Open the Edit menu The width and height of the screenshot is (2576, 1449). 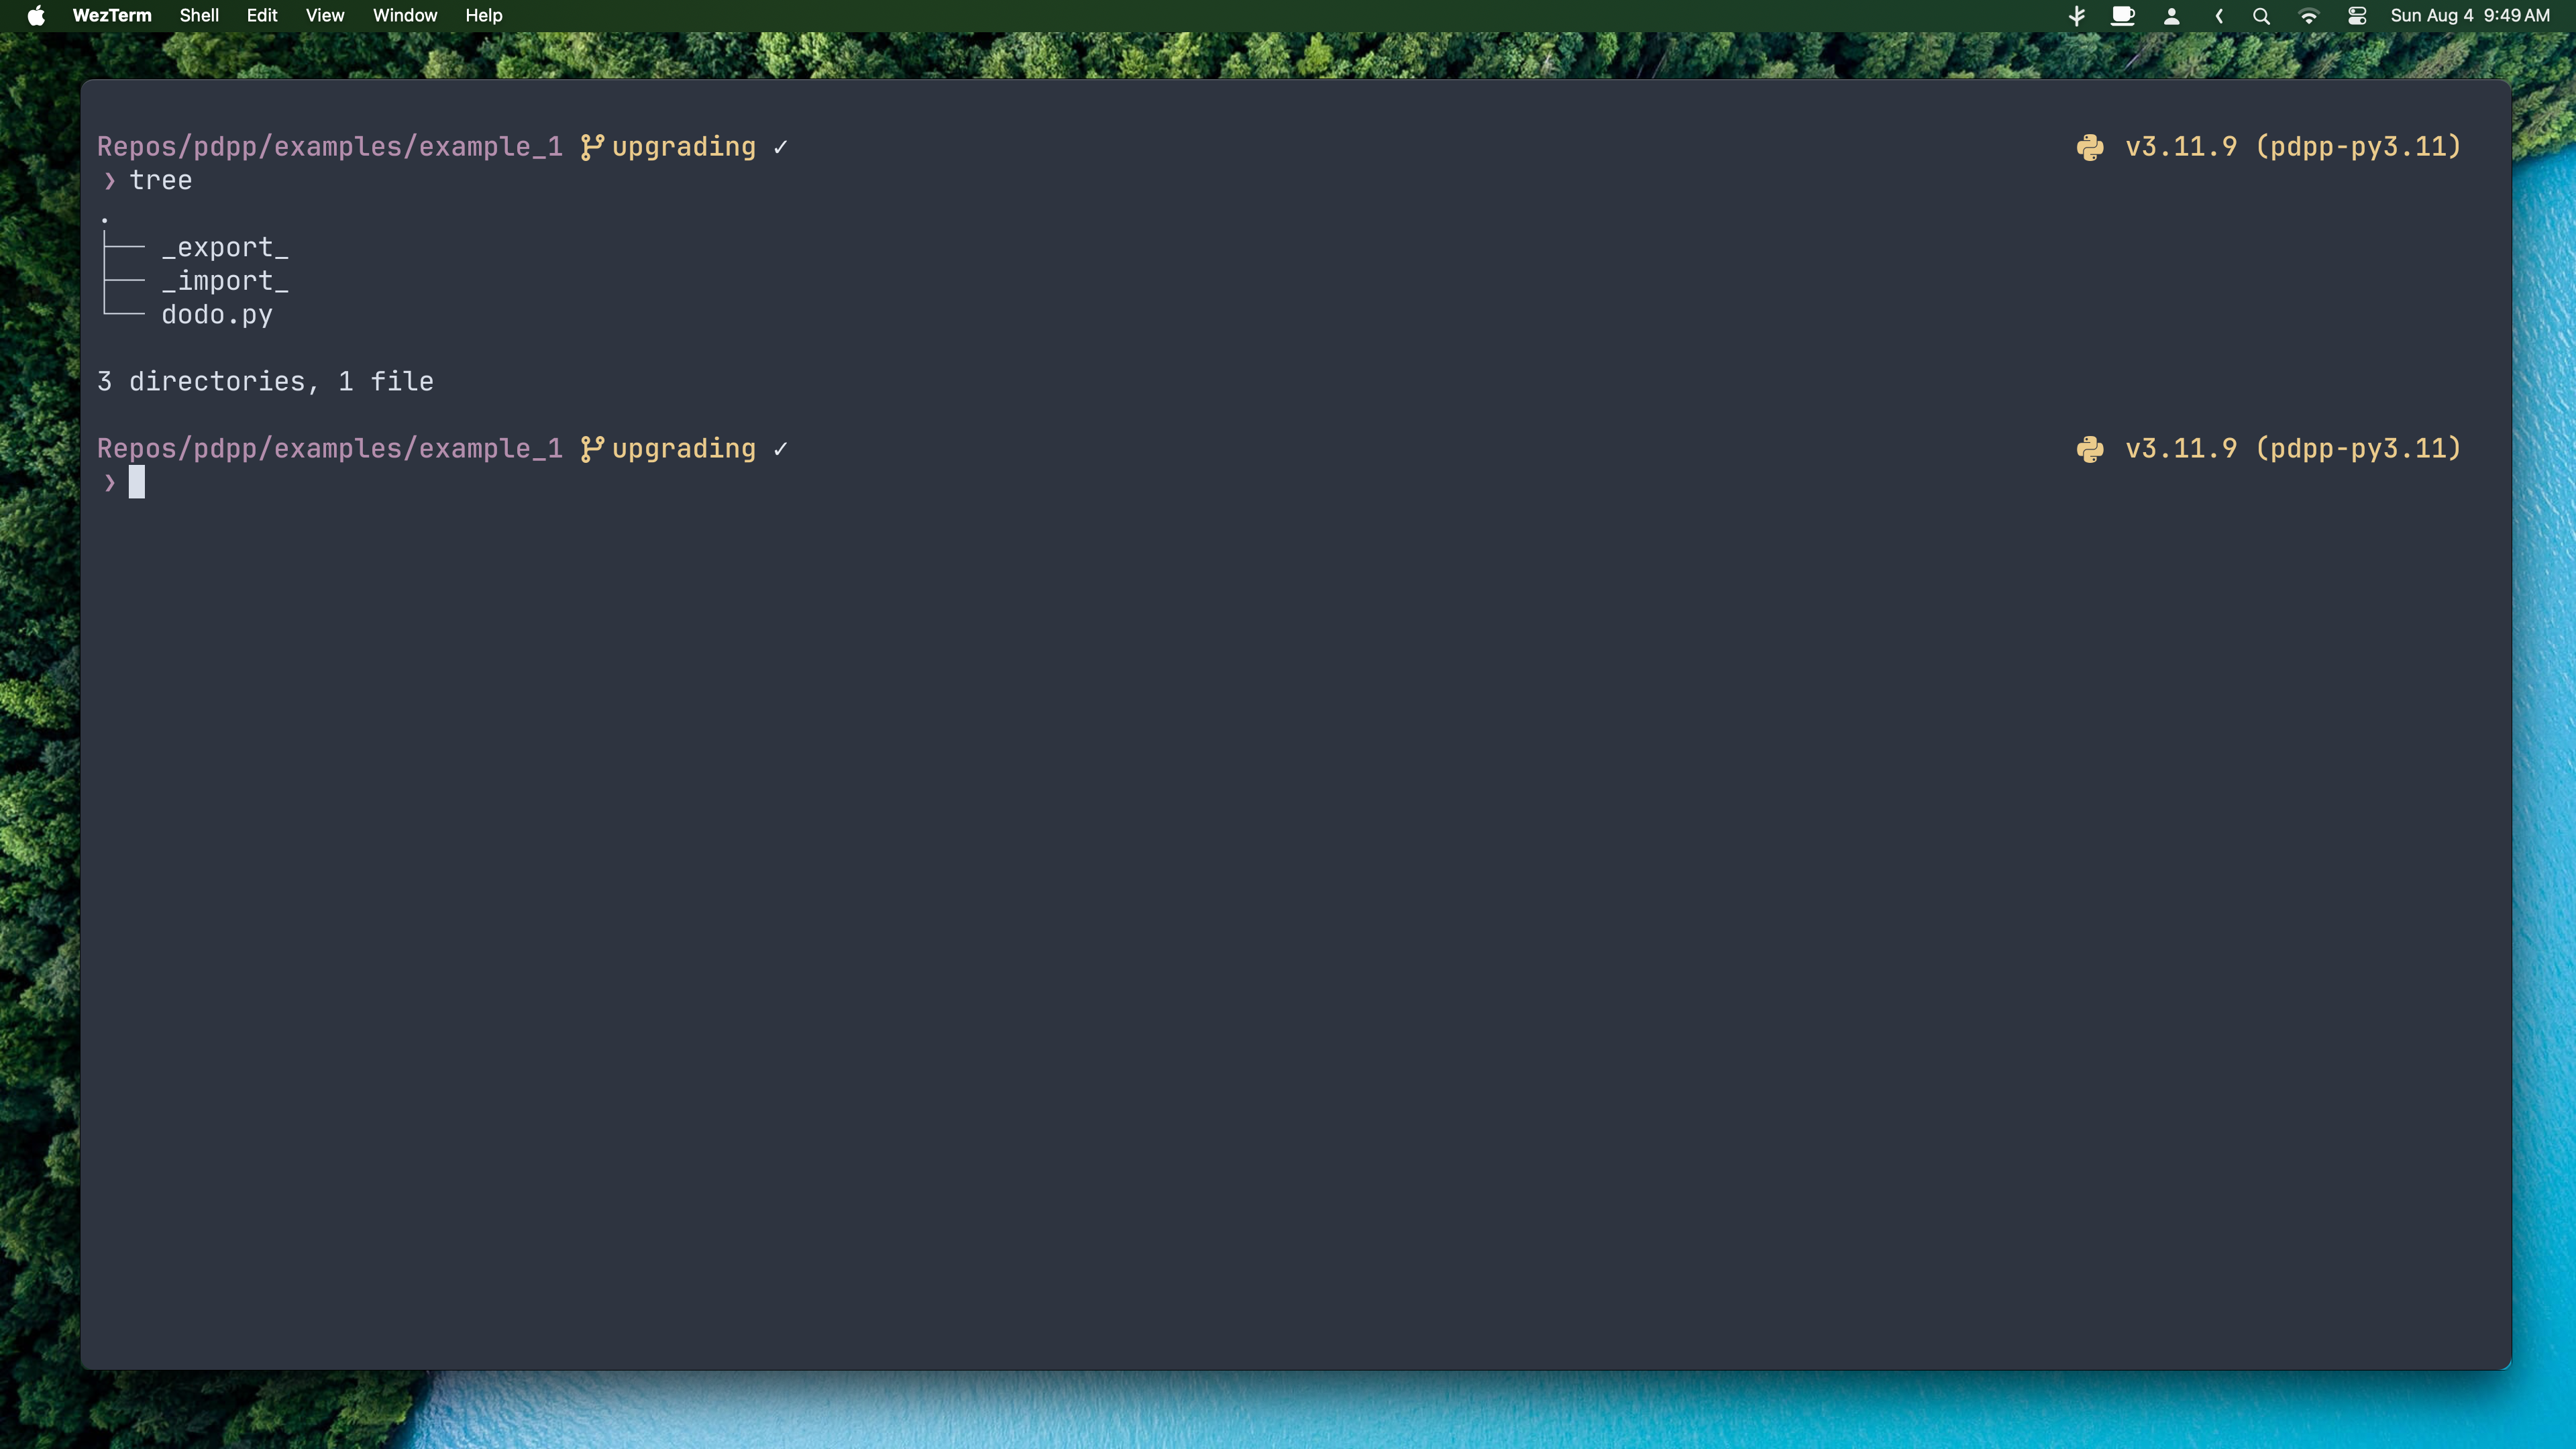point(262,15)
